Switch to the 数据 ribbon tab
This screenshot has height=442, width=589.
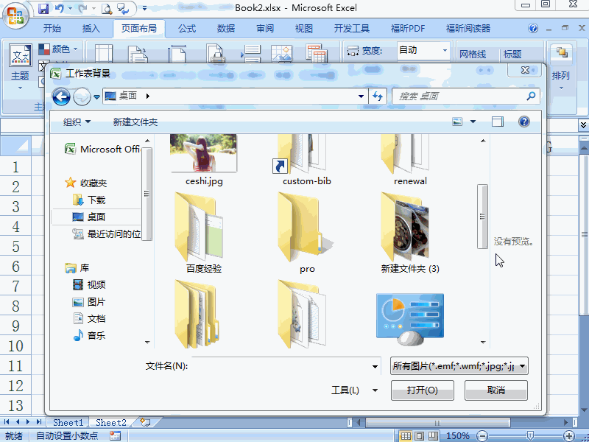[226, 29]
